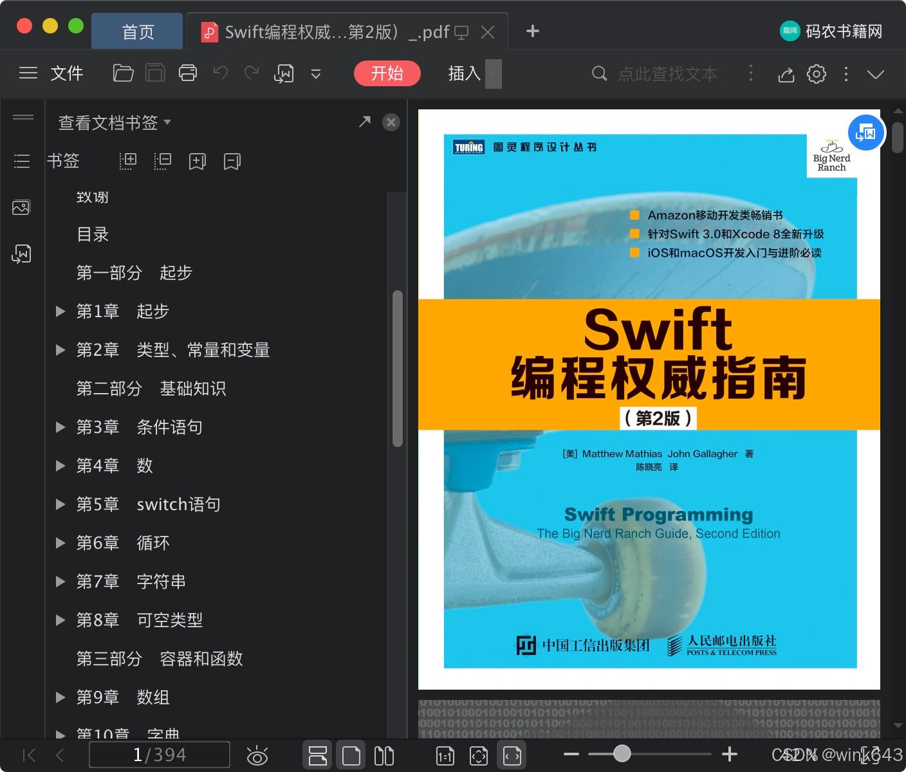Viewport: 906px width, 772px height.
Task: Add a new tab with plus
Action: 532,31
